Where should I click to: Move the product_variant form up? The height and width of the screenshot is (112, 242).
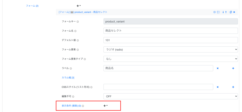pos(226,12)
